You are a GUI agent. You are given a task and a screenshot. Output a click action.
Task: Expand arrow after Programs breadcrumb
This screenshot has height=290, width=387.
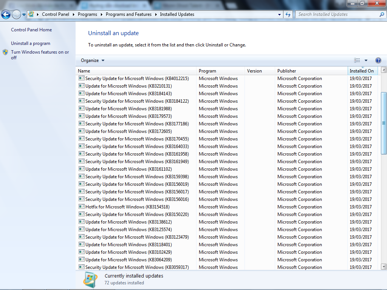pyautogui.click(x=101, y=15)
